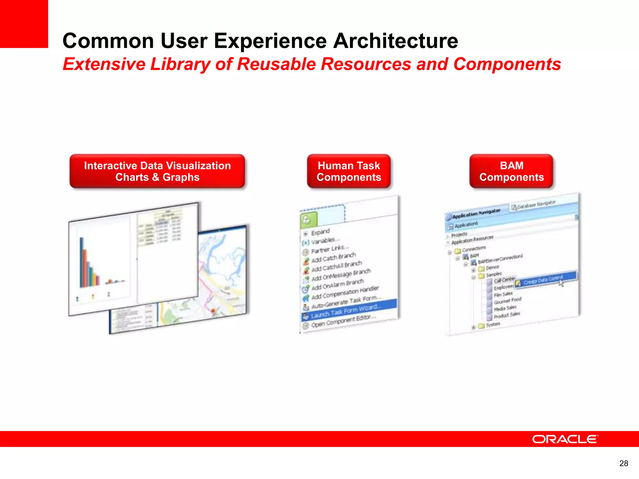Screen dimensions: 639x479
Task: Select Gourmet Food tree item
Action: click(507, 301)
